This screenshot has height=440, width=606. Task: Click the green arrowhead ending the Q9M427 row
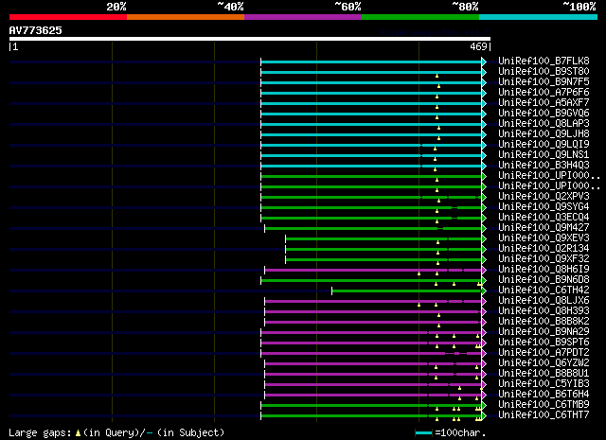[484, 228]
